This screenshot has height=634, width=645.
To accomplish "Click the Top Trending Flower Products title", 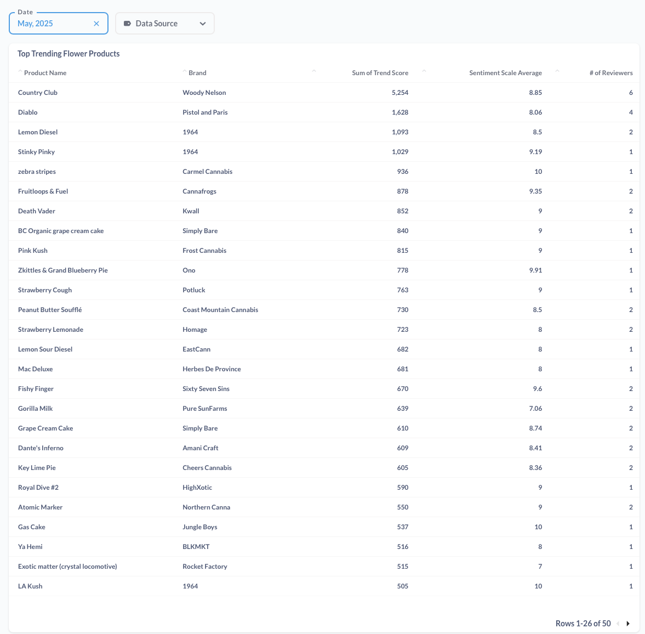I will tap(69, 54).
